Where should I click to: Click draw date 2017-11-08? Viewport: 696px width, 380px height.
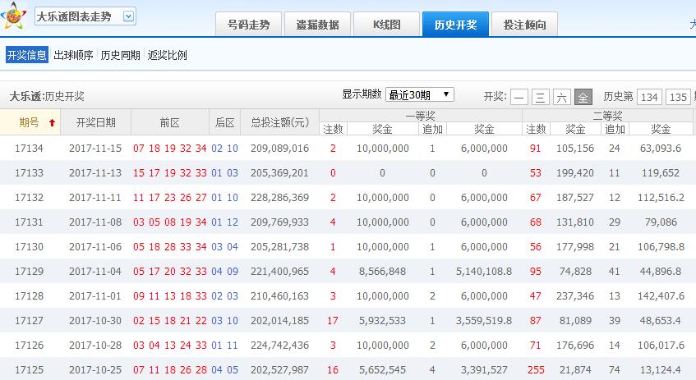(95, 222)
